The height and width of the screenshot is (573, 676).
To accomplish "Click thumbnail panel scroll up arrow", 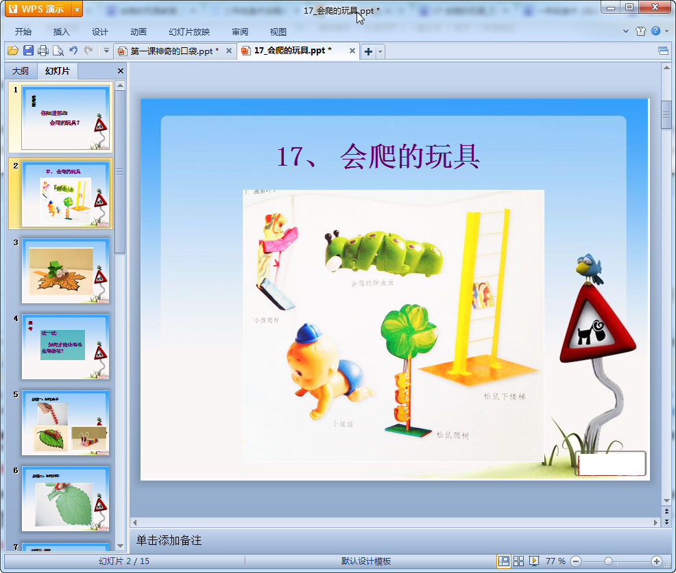I will [x=120, y=86].
